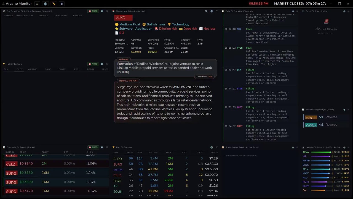Select CLRO row in Hall Of Gappers
Image resolution: width=353 pixels, height=199 pixels.
tap(165, 158)
